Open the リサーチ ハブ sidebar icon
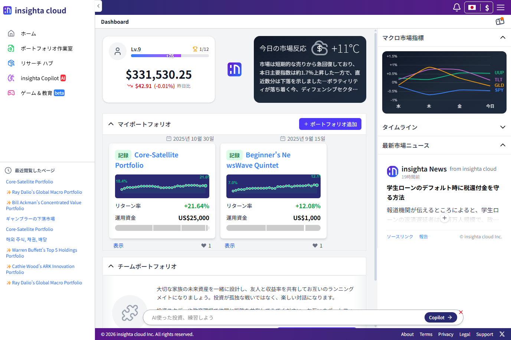The width and height of the screenshot is (511, 340). tap(10, 63)
